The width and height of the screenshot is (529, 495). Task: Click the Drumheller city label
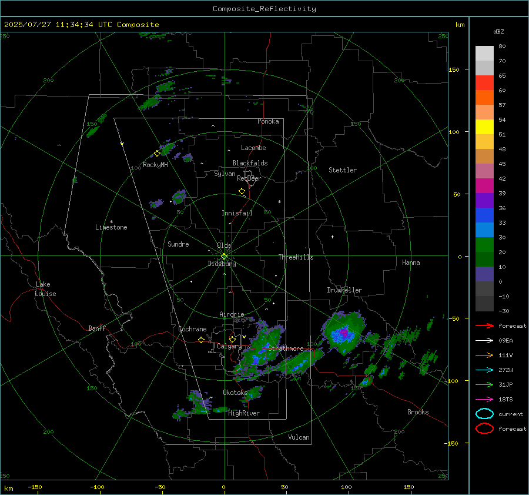click(344, 290)
